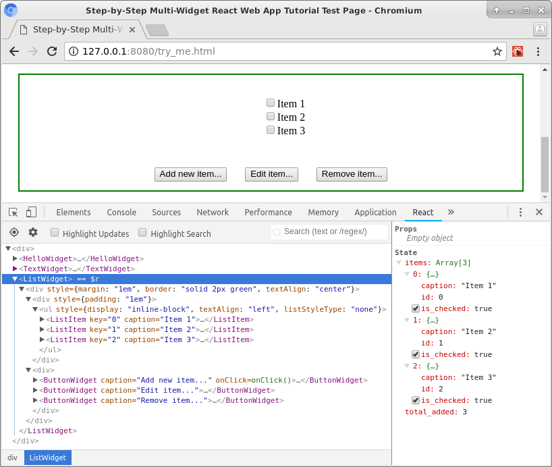Open the React panel settings gear
552x467 pixels.
[x=32, y=232]
